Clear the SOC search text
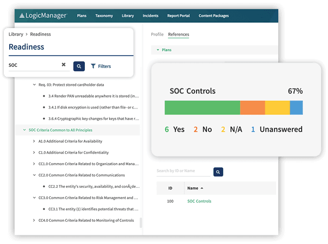 click(64, 65)
